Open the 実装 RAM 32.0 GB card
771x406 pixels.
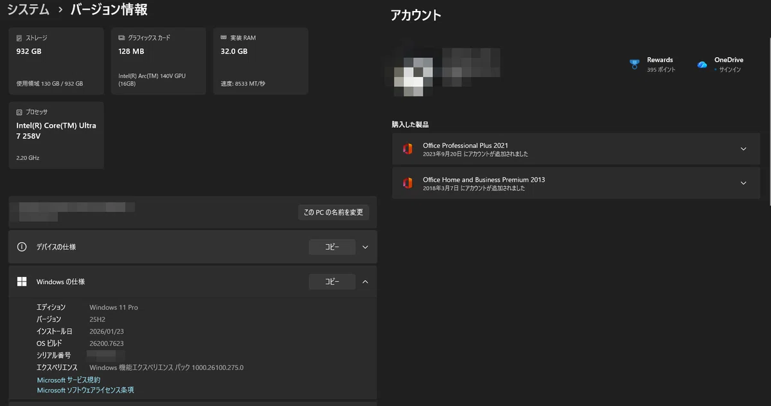tap(260, 61)
